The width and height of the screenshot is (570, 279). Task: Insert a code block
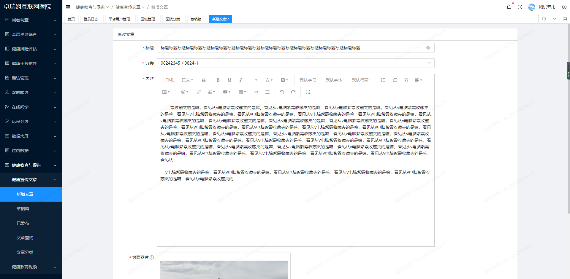pos(256,92)
